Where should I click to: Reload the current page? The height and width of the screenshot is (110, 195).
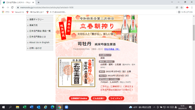click(12, 7)
